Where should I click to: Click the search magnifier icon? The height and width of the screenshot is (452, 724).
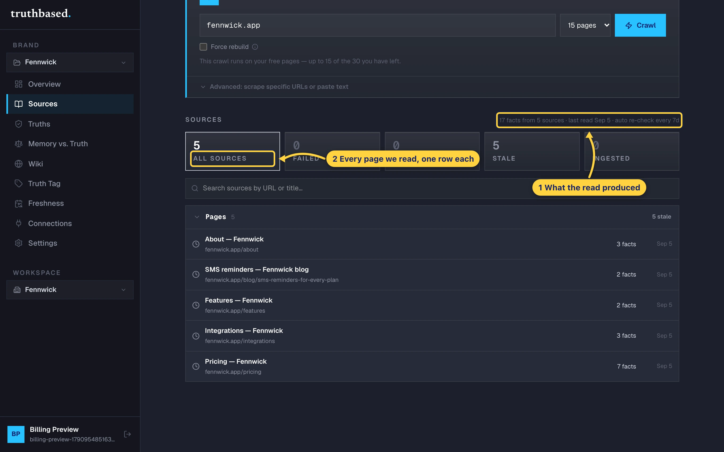(195, 188)
